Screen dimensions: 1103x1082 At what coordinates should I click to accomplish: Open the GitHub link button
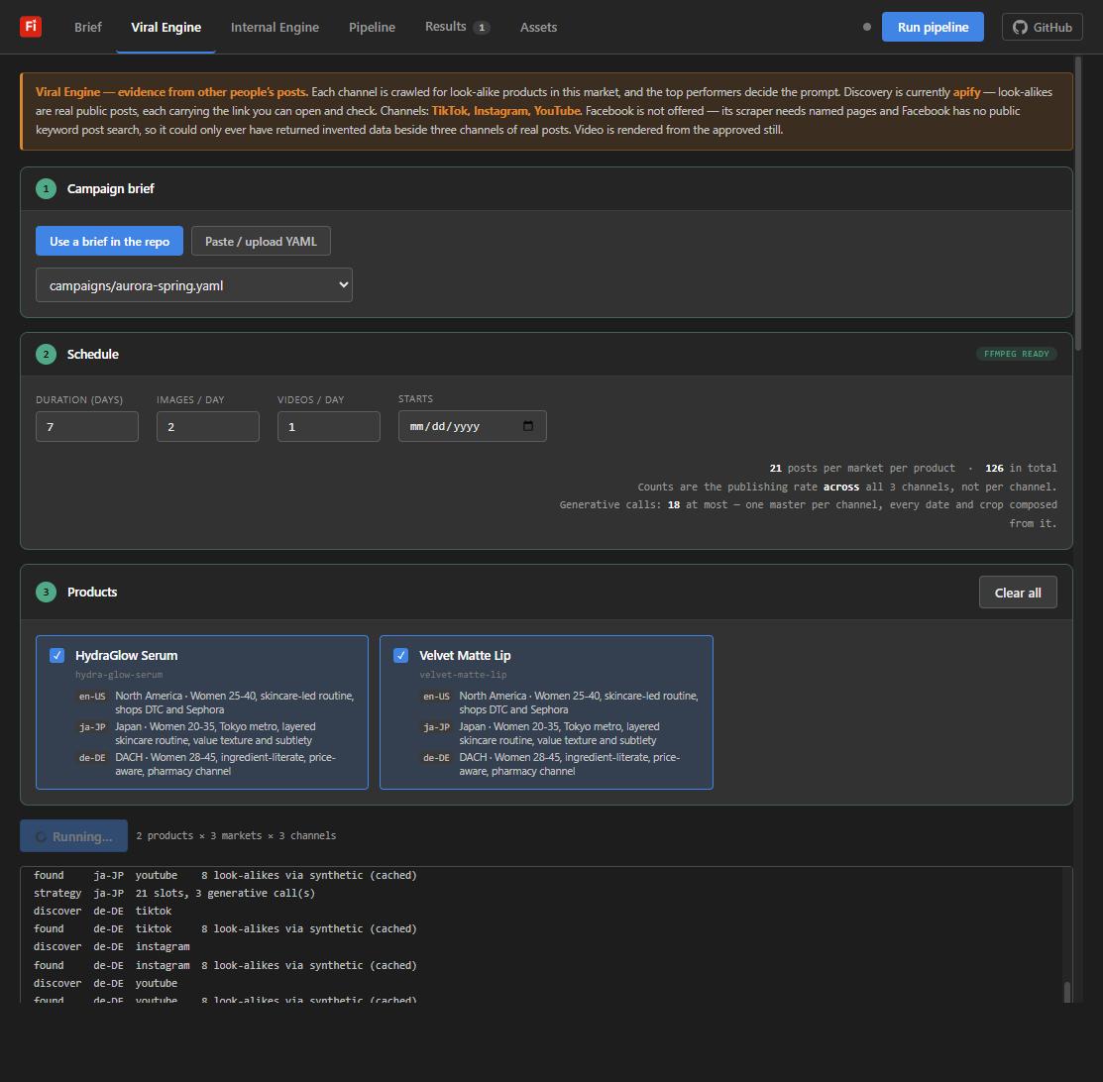pyautogui.click(x=1042, y=27)
